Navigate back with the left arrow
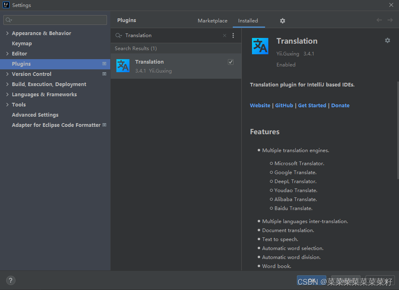This screenshot has height=290, width=399. pyautogui.click(x=379, y=20)
